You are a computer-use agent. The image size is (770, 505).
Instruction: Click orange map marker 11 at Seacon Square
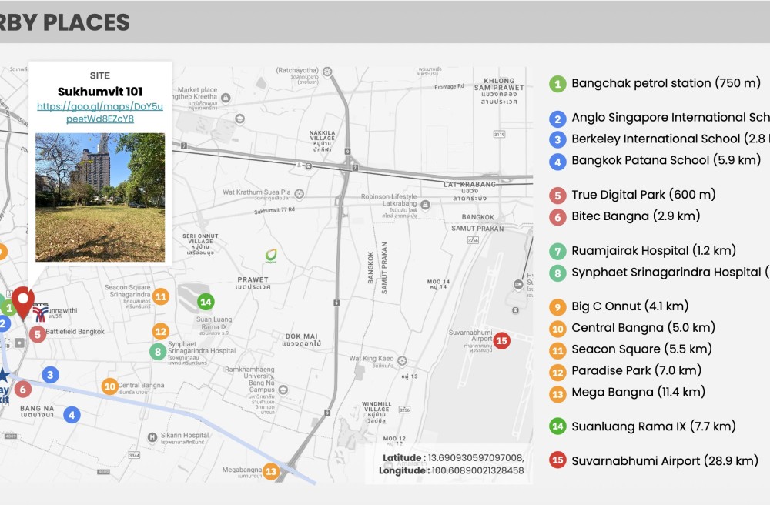click(x=161, y=296)
